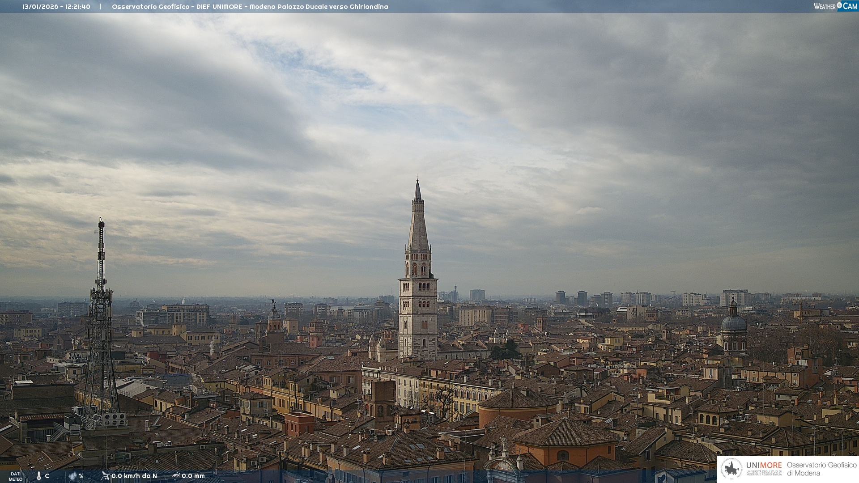
Task: Click the 0.0 mm rainfall reading
Action: click(x=193, y=476)
